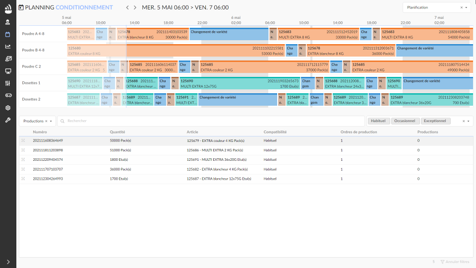Screen dimensions: 476x268
Task: Expand the Productions filter dropdown
Action: pyautogui.click(x=51, y=121)
